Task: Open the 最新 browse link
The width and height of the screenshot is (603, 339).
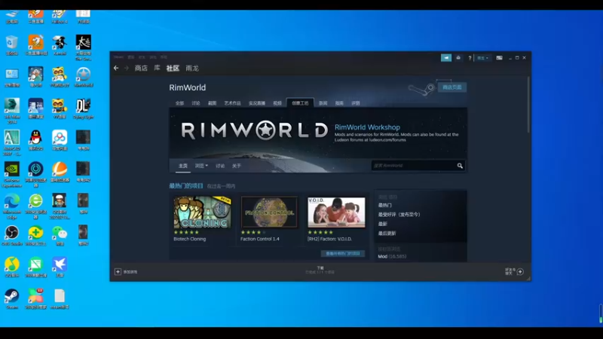Action: (x=383, y=224)
